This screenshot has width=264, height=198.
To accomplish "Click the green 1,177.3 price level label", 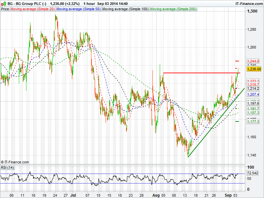I will click(x=253, y=122).
